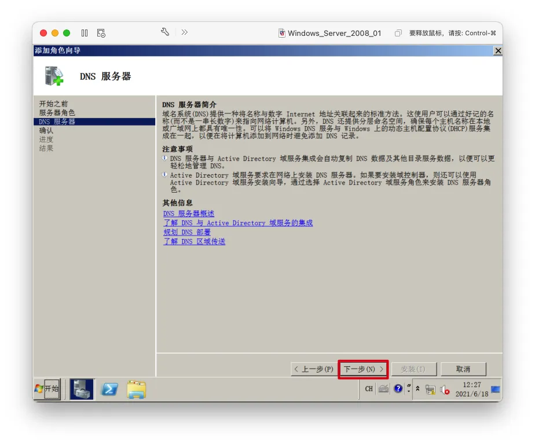The image size is (535, 445).
Task: Select 服务器角色 step in sidebar
Action: (x=57, y=112)
